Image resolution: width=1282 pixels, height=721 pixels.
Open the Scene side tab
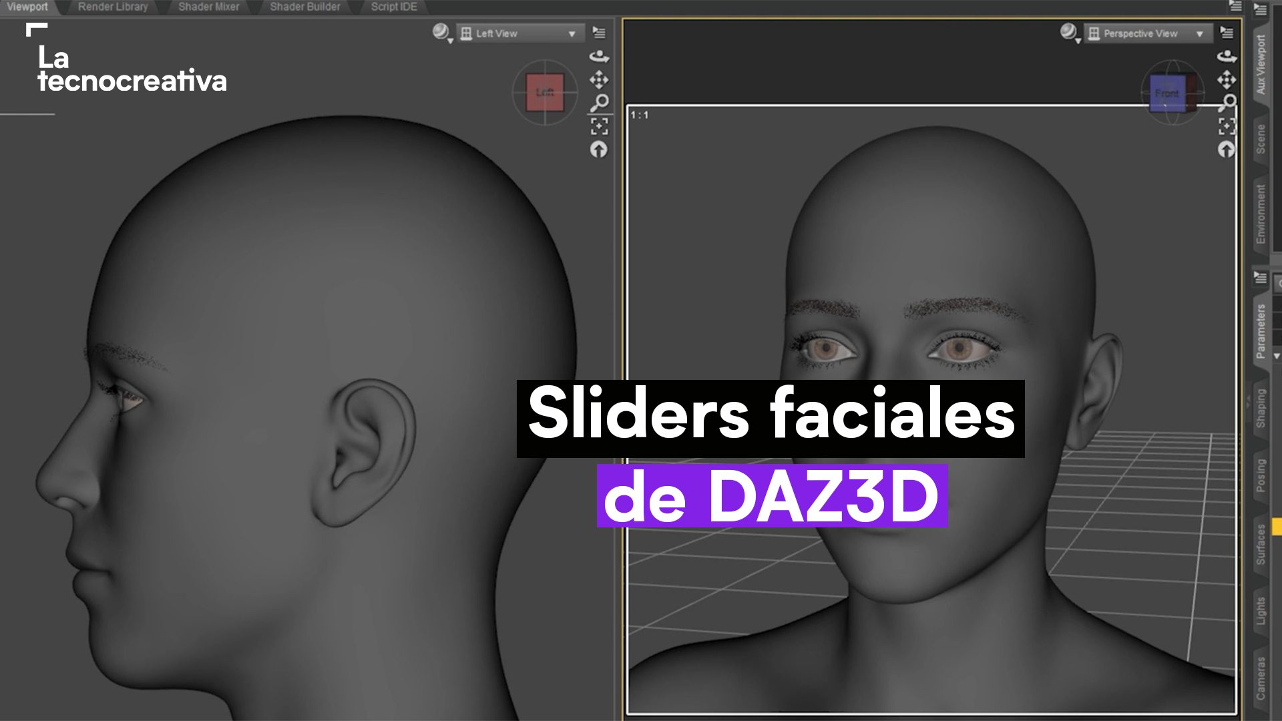(1260, 139)
